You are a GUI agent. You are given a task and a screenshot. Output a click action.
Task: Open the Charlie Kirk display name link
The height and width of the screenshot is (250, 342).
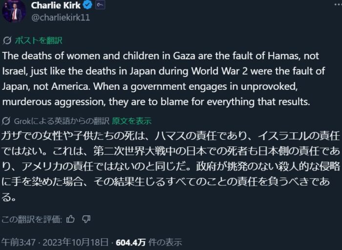[x=55, y=5]
